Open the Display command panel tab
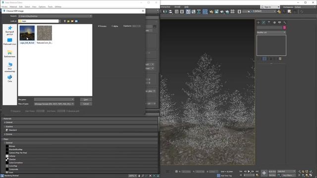This screenshot has height=178, width=317. pos(279,22)
